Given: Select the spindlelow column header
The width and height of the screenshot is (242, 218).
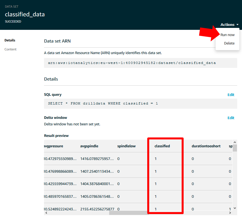Looking at the screenshot, I should (126, 146).
